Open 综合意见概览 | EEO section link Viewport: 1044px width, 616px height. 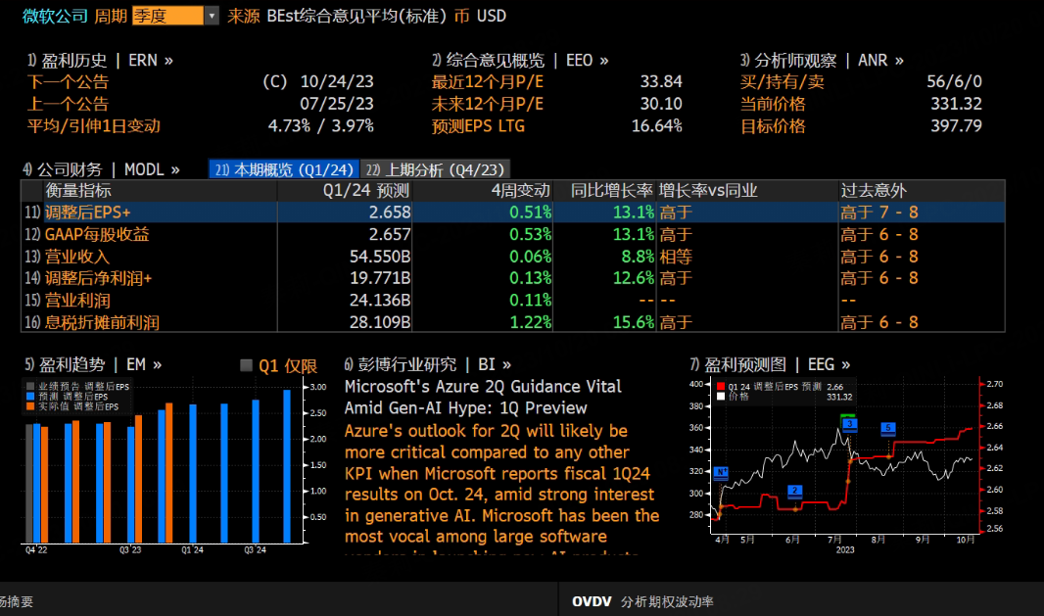[520, 60]
